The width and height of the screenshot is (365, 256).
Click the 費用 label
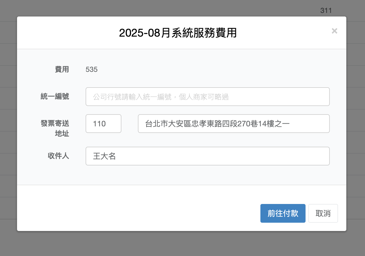(x=62, y=69)
